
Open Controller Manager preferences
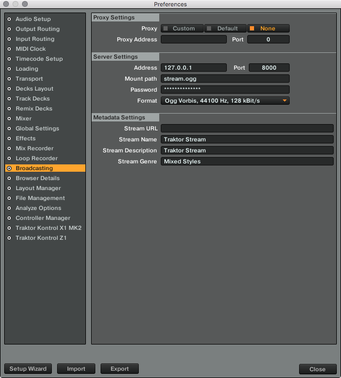(45, 218)
